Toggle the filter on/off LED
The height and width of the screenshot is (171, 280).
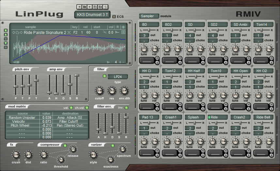point(104,76)
